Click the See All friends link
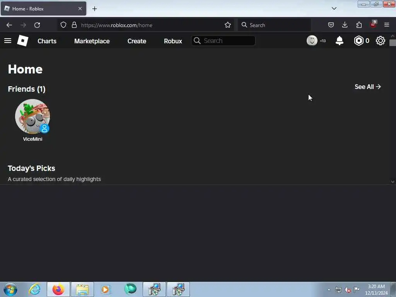Image resolution: width=396 pixels, height=297 pixels. pyautogui.click(x=367, y=87)
